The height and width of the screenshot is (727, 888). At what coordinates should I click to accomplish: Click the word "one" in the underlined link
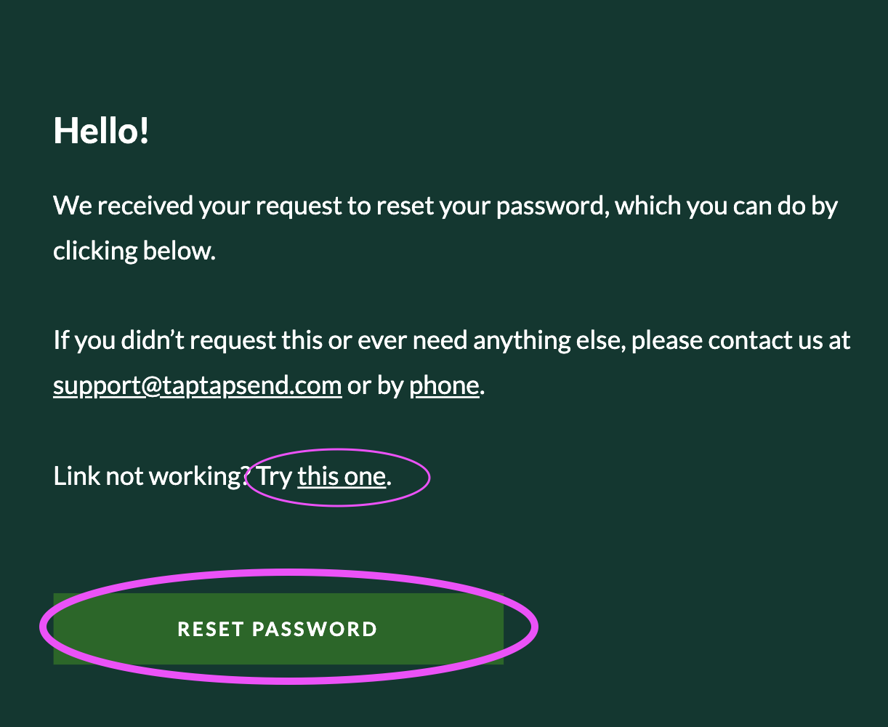click(366, 476)
